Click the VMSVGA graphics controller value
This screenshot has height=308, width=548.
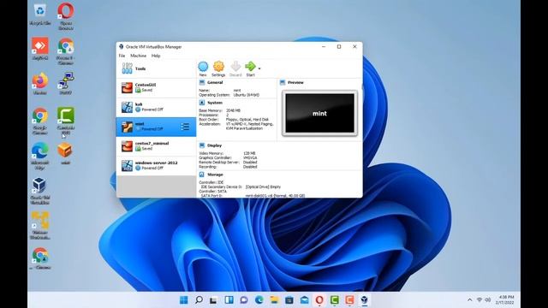point(250,157)
